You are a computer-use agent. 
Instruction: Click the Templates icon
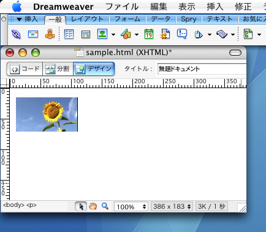coord(248,34)
